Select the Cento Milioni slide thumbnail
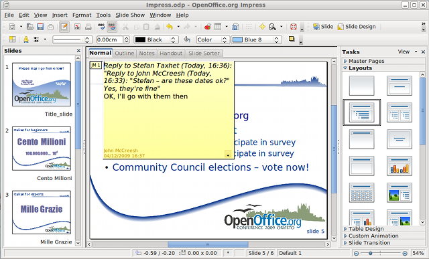 click(x=42, y=149)
